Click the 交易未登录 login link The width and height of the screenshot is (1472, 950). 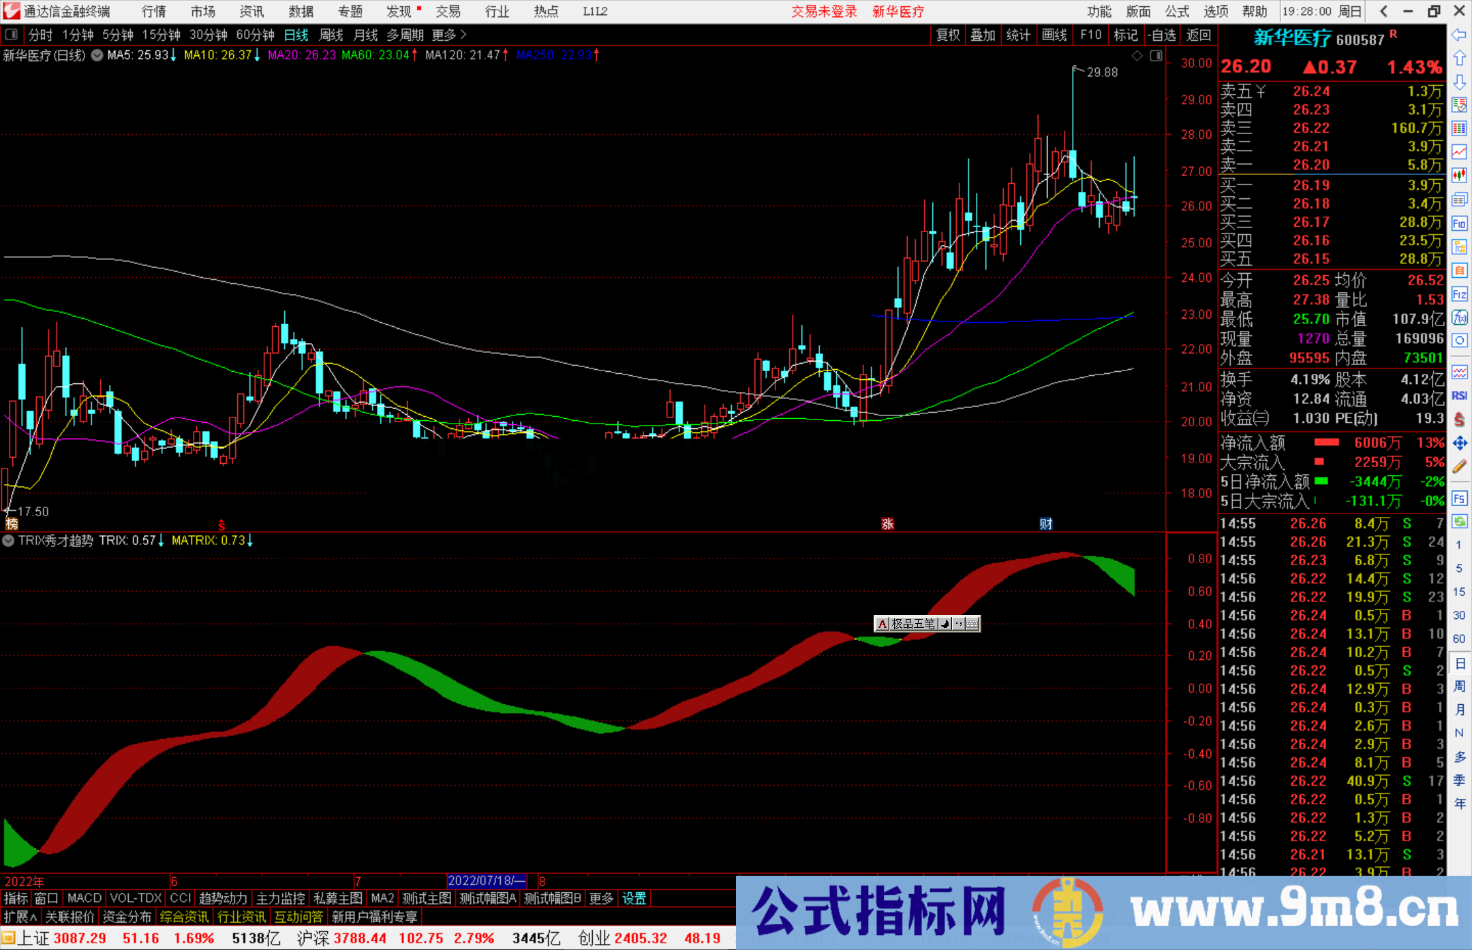(824, 12)
